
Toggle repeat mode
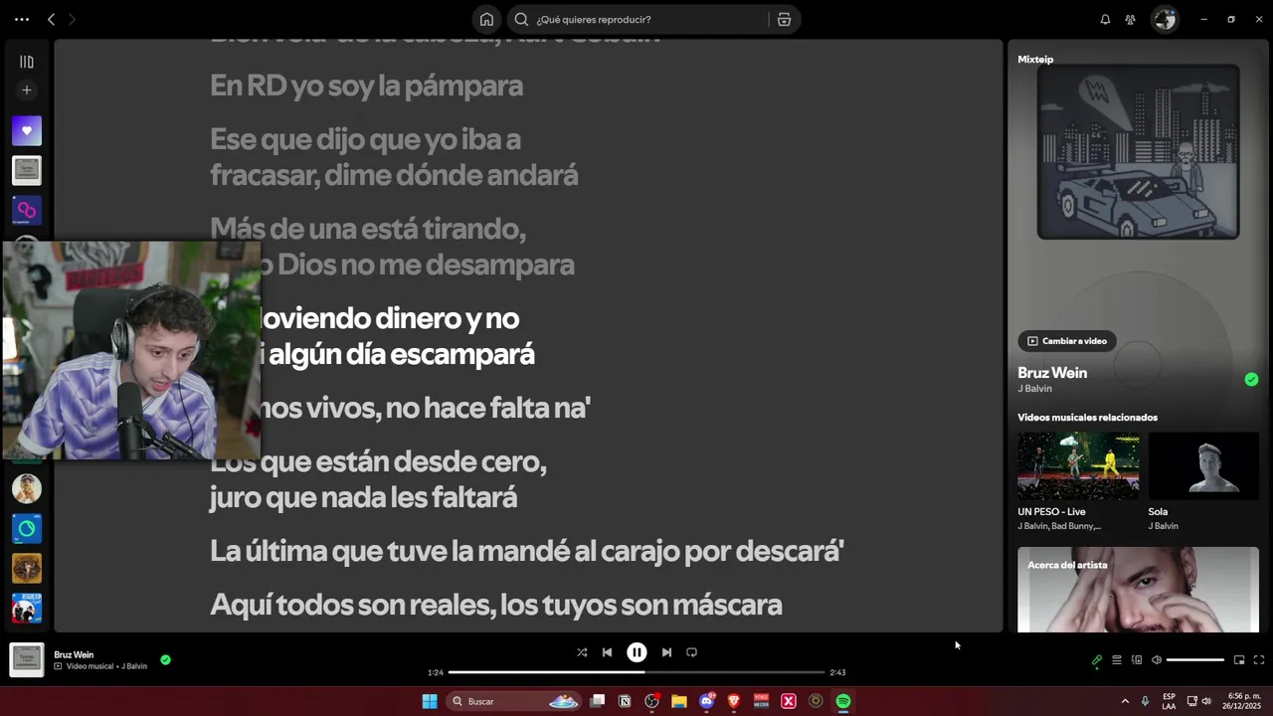point(691,652)
